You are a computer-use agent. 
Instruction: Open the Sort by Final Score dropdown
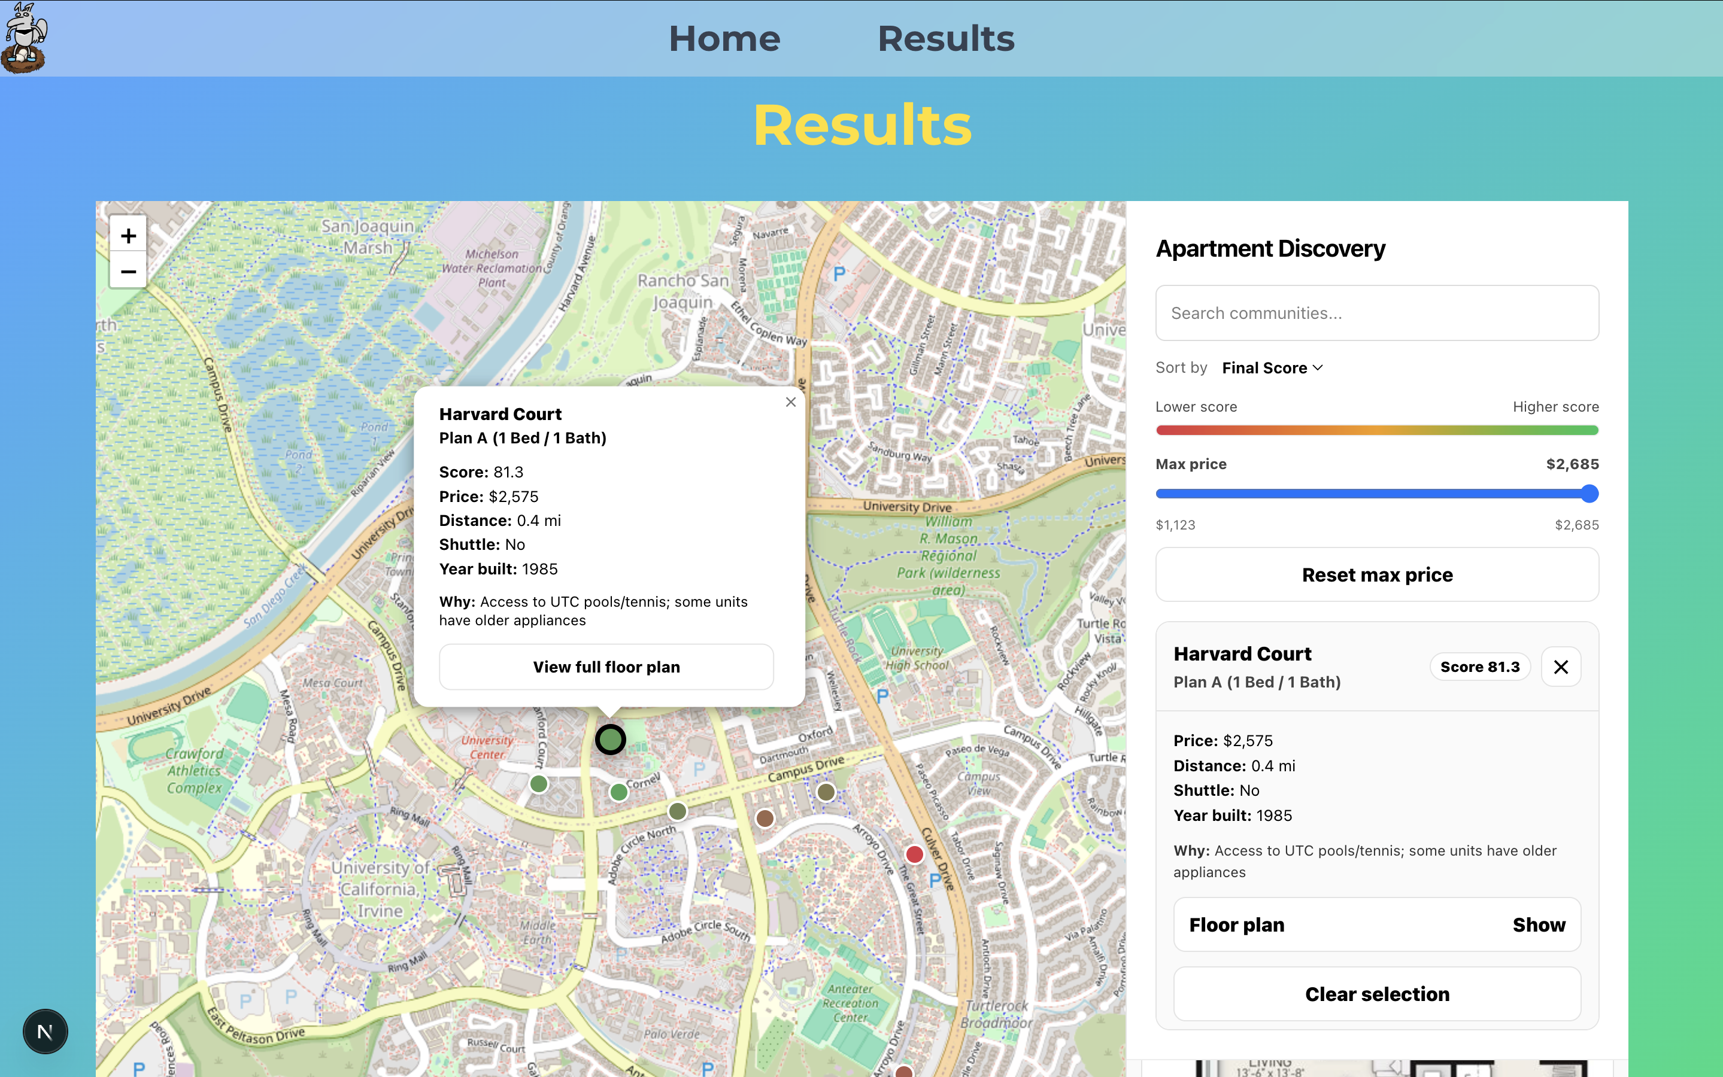pos(1272,367)
